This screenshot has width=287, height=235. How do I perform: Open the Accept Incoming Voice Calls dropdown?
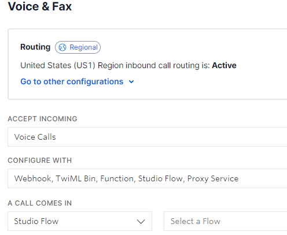(x=148, y=137)
